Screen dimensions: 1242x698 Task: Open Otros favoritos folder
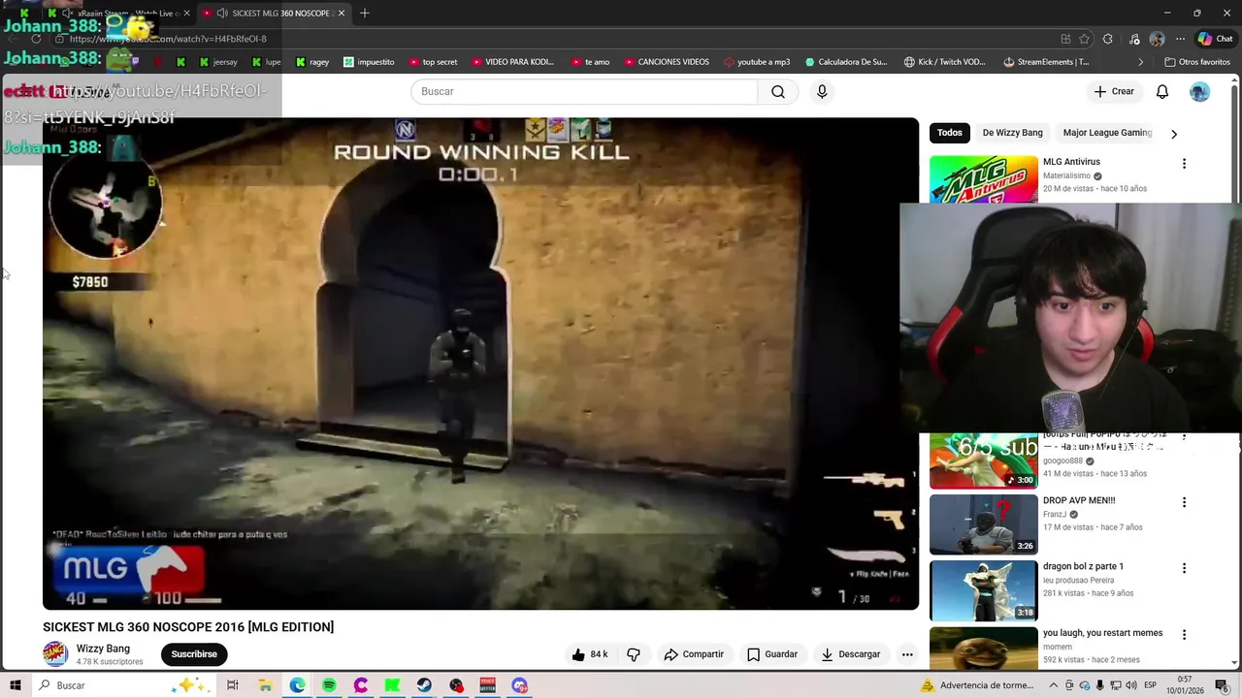(x=1196, y=62)
